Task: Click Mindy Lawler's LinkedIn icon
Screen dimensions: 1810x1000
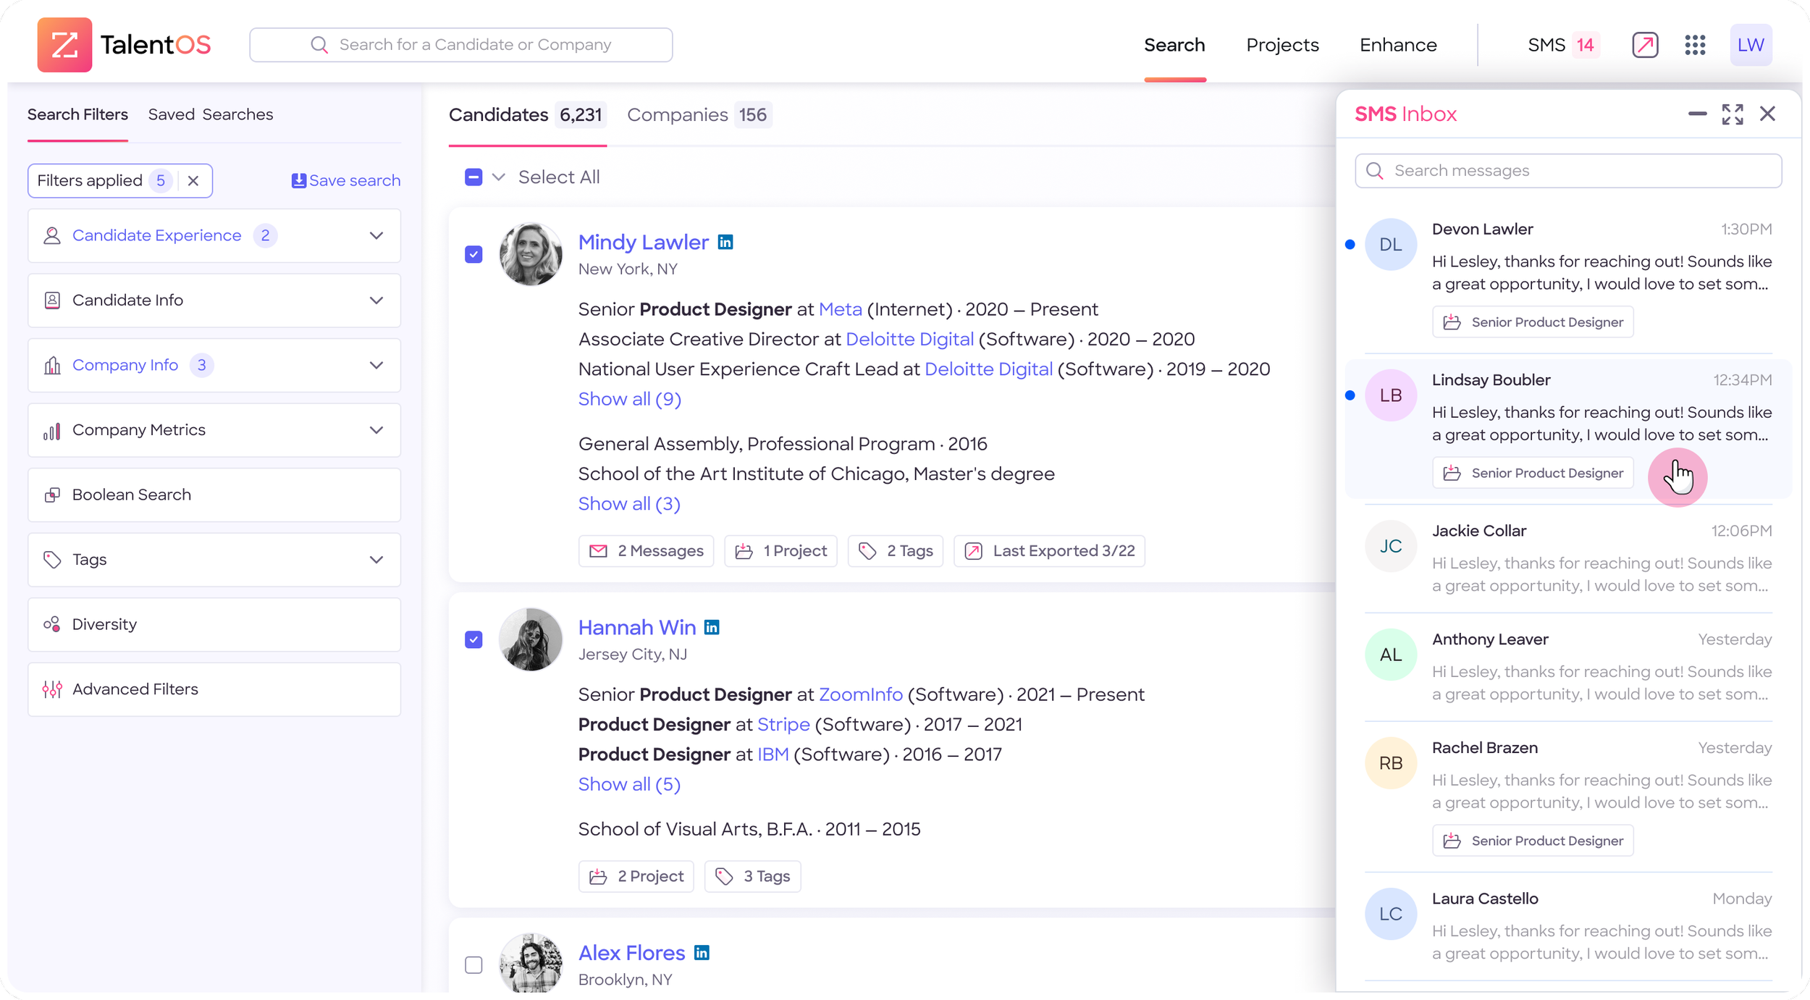Action: (725, 243)
